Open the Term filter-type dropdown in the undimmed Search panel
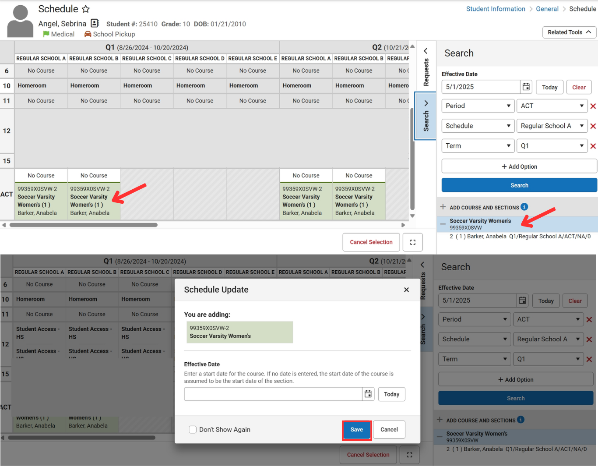Viewport: 598px width, 467px height. pyautogui.click(x=478, y=146)
